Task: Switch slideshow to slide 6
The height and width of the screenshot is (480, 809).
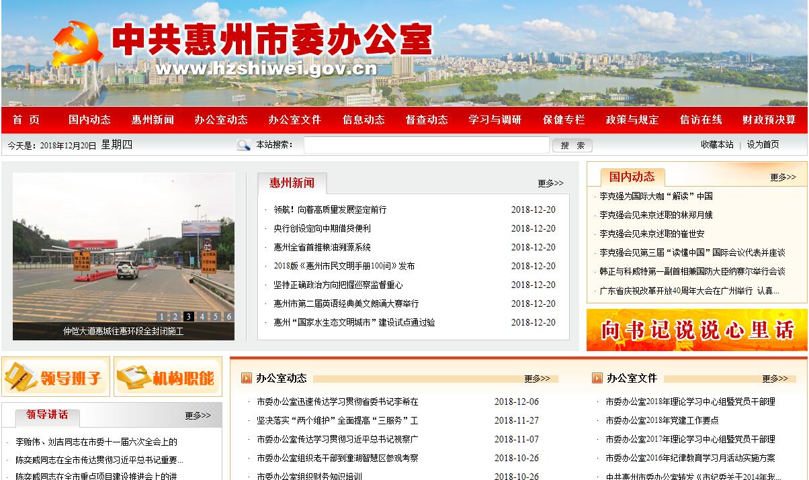Action: 228,317
